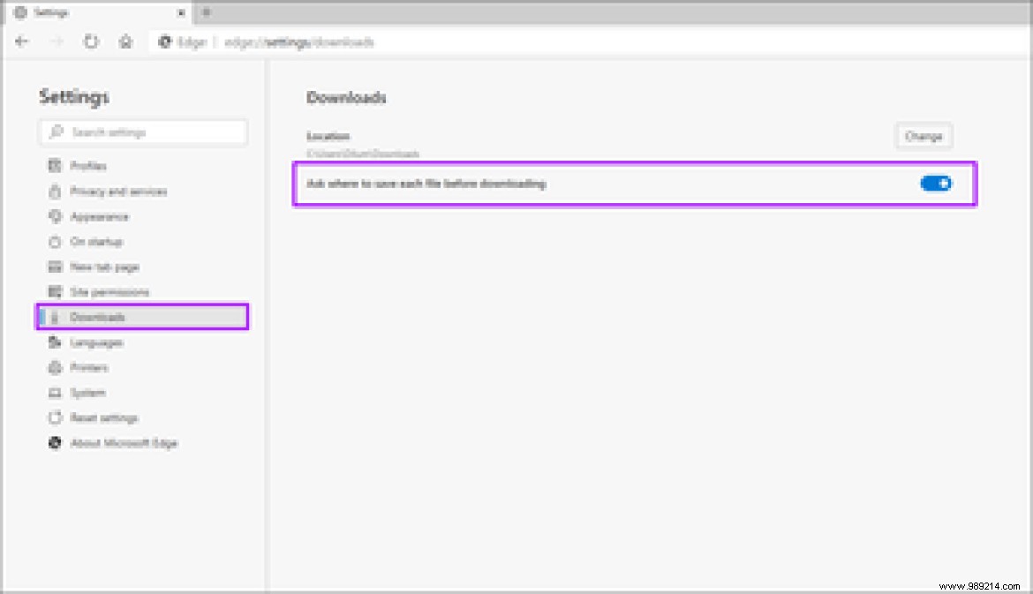Click the Site permissions icon
This screenshot has height=594, width=1033.
(x=55, y=291)
